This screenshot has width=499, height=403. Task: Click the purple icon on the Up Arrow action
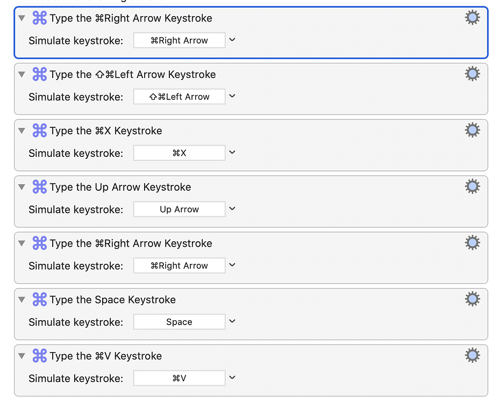click(x=39, y=187)
